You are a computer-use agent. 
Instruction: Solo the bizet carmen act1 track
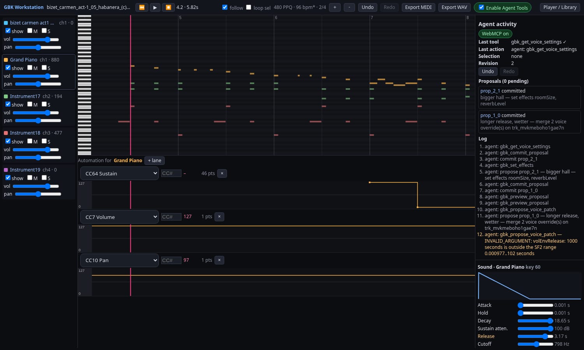click(44, 31)
